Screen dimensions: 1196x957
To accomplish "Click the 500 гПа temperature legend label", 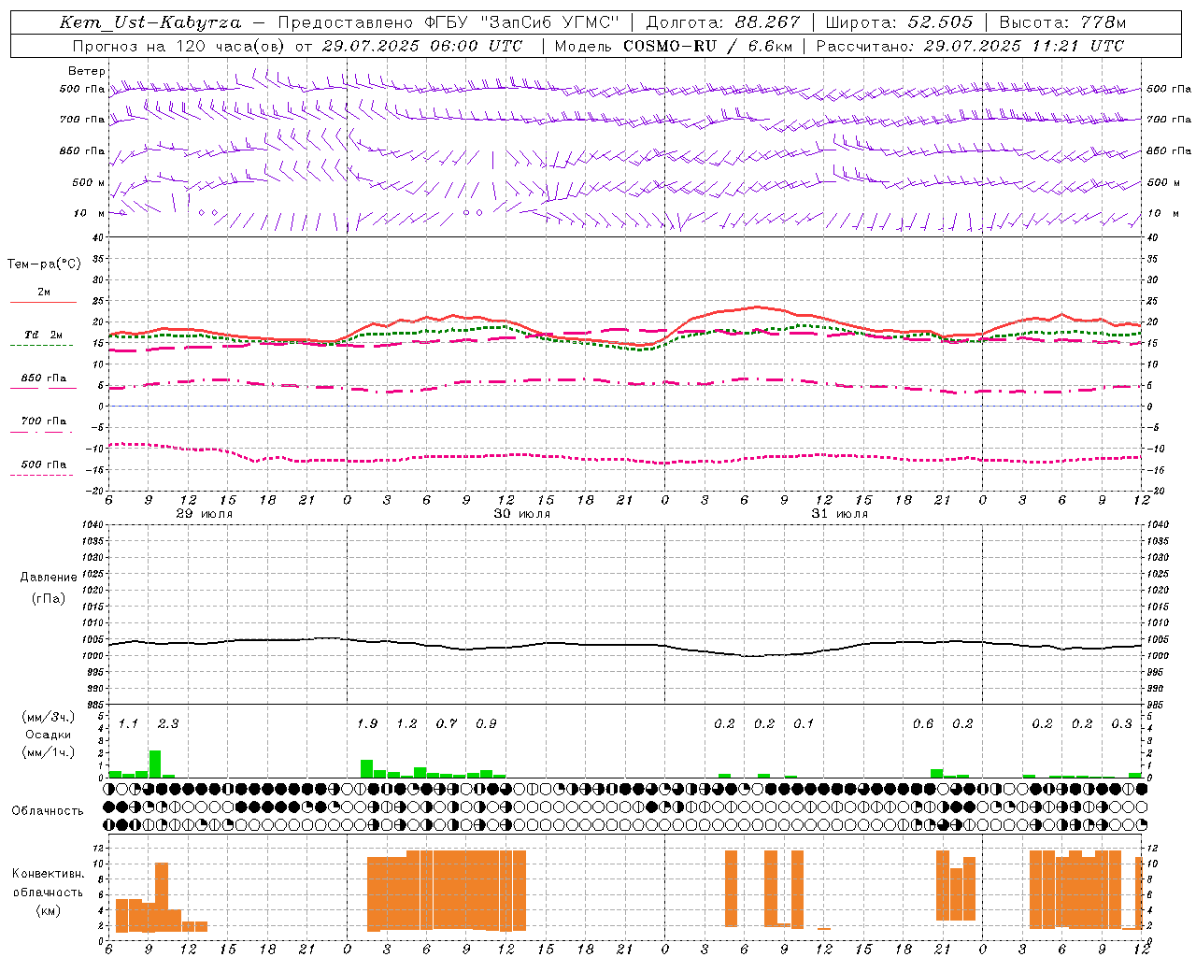I will (x=43, y=464).
